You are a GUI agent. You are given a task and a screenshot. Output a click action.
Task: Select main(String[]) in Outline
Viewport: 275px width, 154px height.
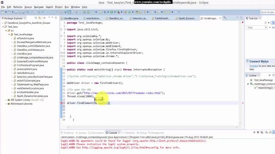[x=266, y=88]
